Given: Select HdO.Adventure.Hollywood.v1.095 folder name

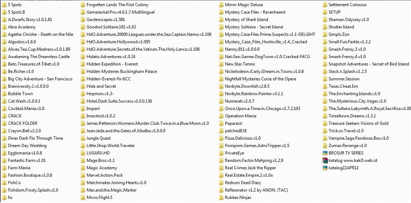Looking at the screenshot, I should point(118,42).
